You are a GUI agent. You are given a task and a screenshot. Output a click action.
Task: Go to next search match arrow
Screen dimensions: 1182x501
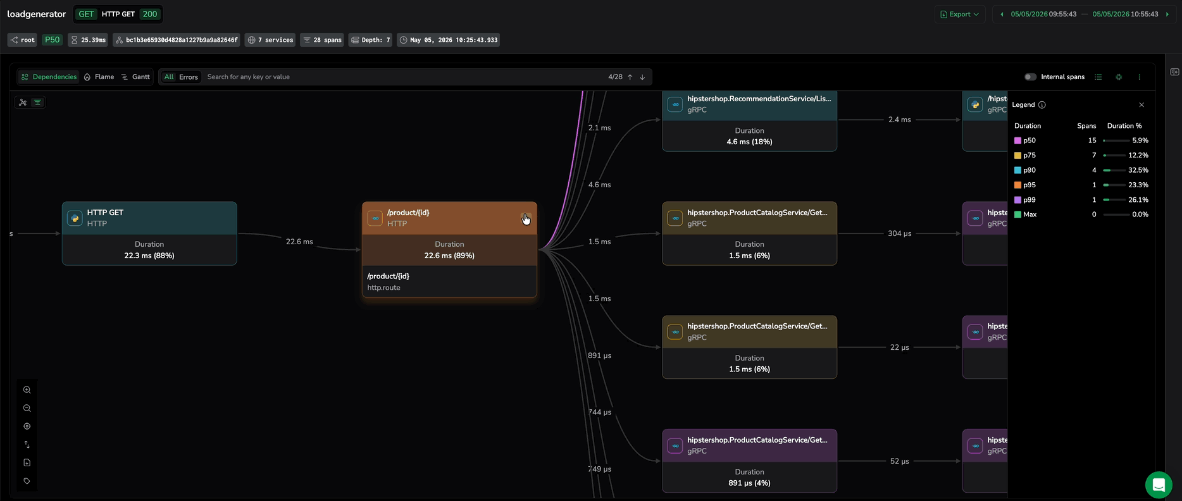pyautogui.click(x=642, y=77)
